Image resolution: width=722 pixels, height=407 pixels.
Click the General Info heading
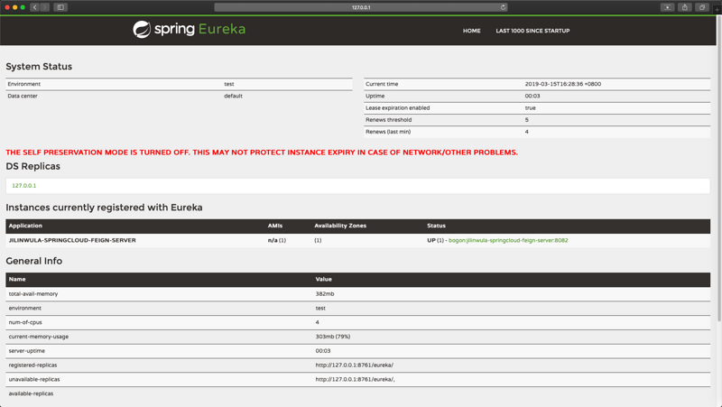click(x=33, y=261)
